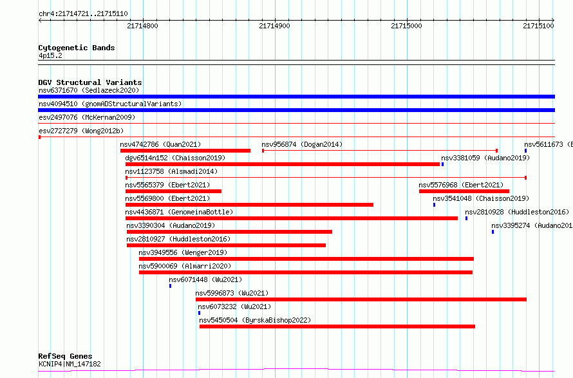This screenshot has width=573, height=378.
Task: Open the nsv2810928 (Huddleston2016) label
Action: pos(517,212)
